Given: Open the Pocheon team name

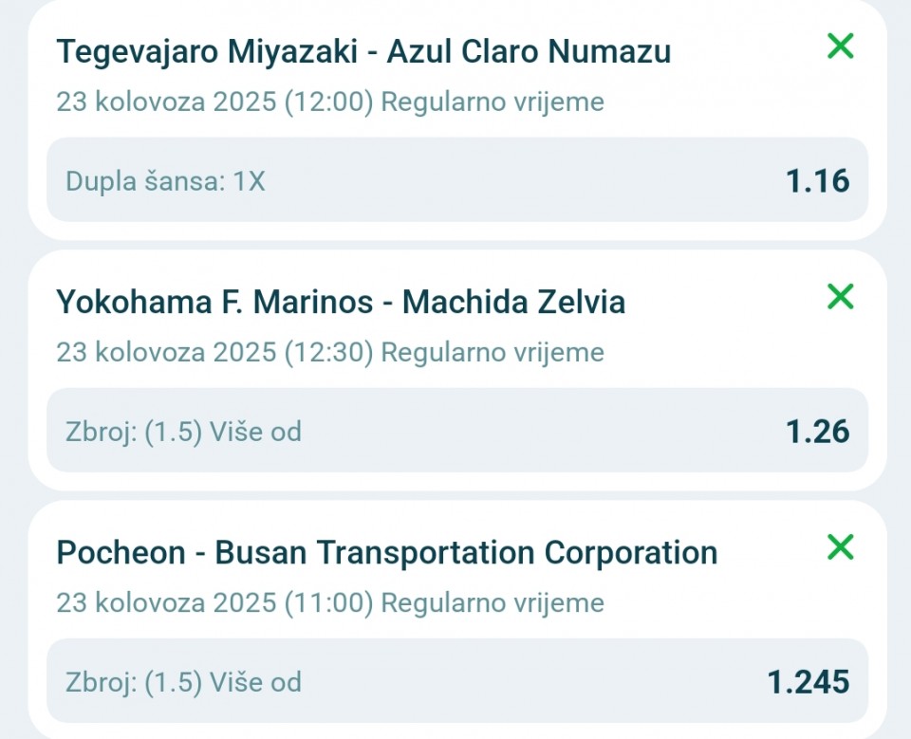Looking at the screenshot, I should tap(121, 552).
